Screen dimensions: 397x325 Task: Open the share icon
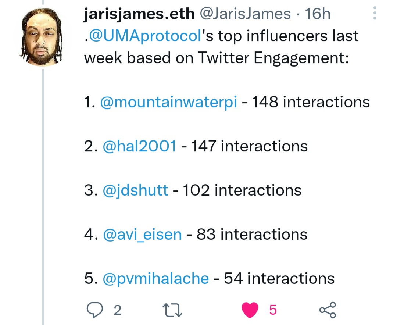328,310
